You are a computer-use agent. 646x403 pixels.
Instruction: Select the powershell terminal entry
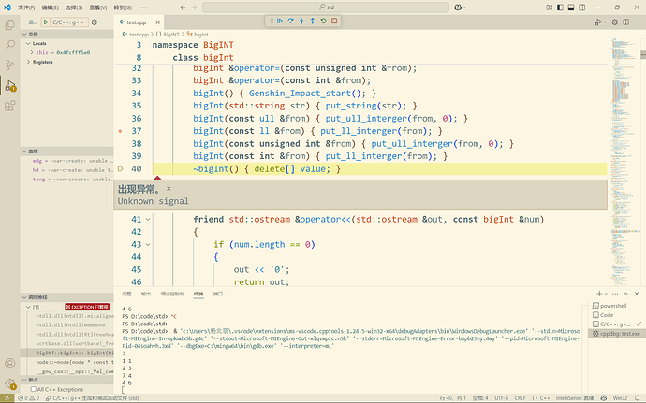tap(613, 306)
